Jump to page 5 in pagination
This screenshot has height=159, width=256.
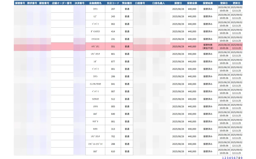[232, 157]
